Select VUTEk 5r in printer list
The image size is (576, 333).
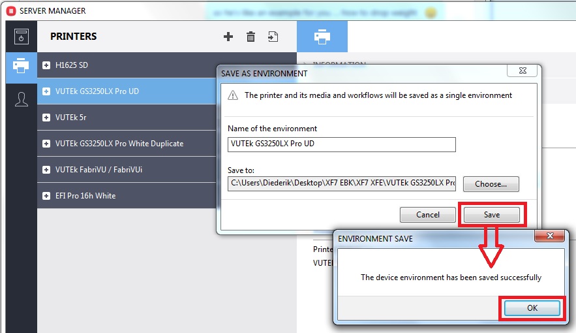127,118
